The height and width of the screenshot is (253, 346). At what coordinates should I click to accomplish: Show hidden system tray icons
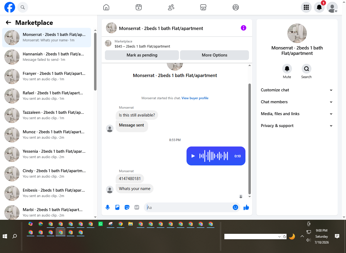302,236
